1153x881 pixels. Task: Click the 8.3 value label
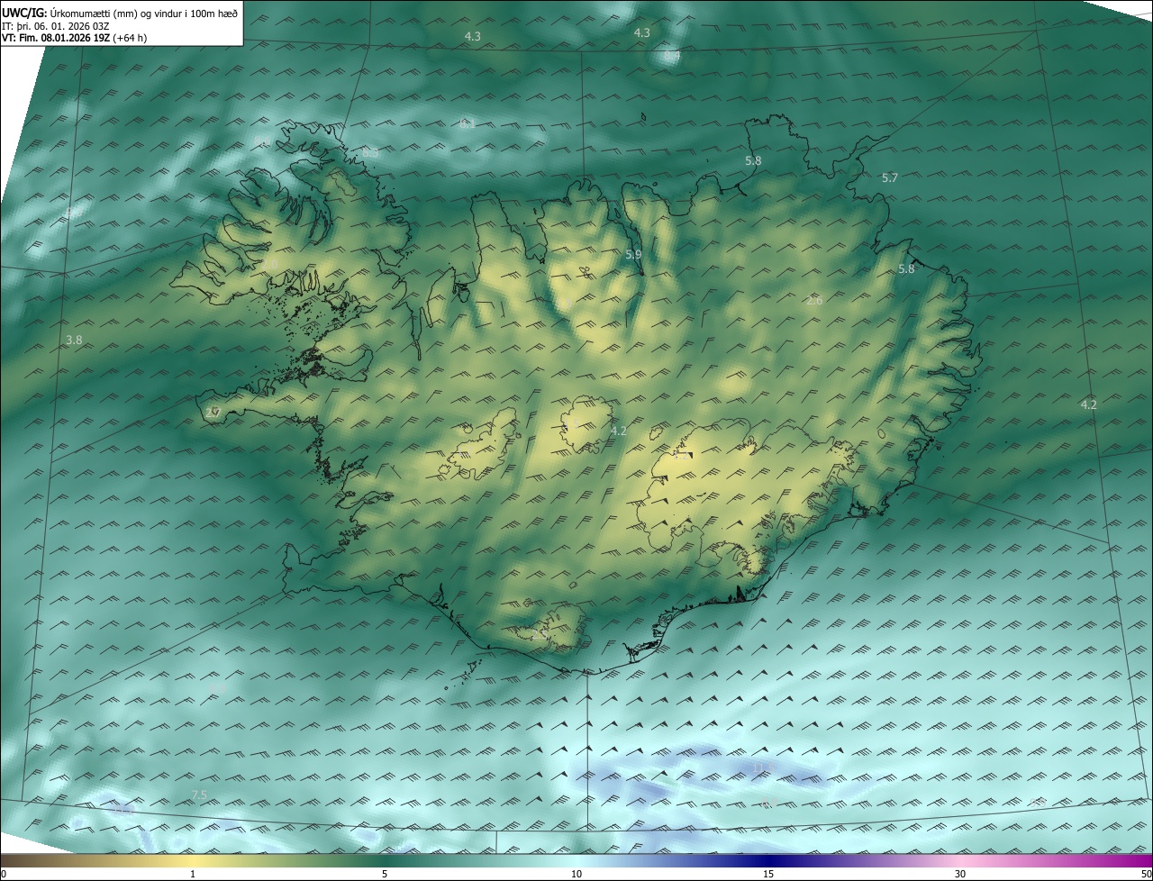click(x=370, y=153)
